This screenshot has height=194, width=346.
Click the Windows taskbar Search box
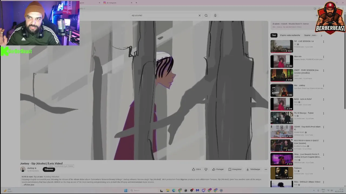[x=144, y=190]
